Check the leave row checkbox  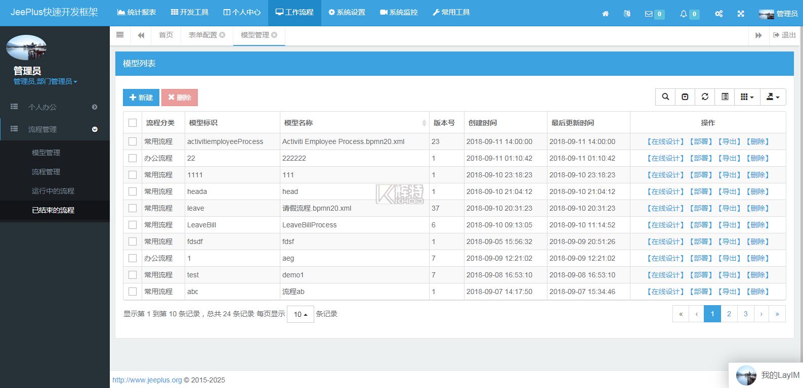click(x=133, y=208)
